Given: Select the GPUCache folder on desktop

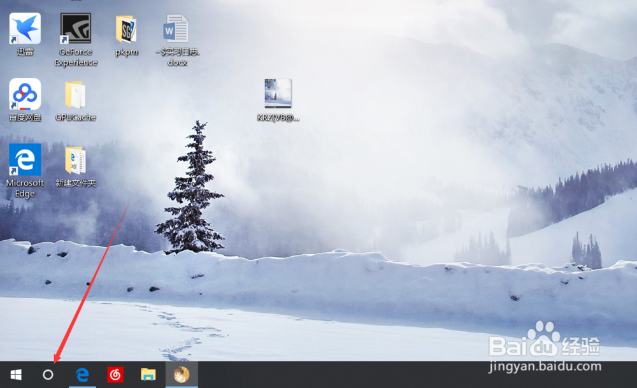Looking at the screenshot, I should click(76, 95).
